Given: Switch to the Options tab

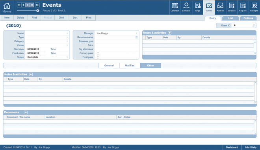Looking at the screenshot, I should 248,18.
